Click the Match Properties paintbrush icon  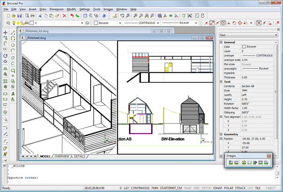[x=57, y=16]
